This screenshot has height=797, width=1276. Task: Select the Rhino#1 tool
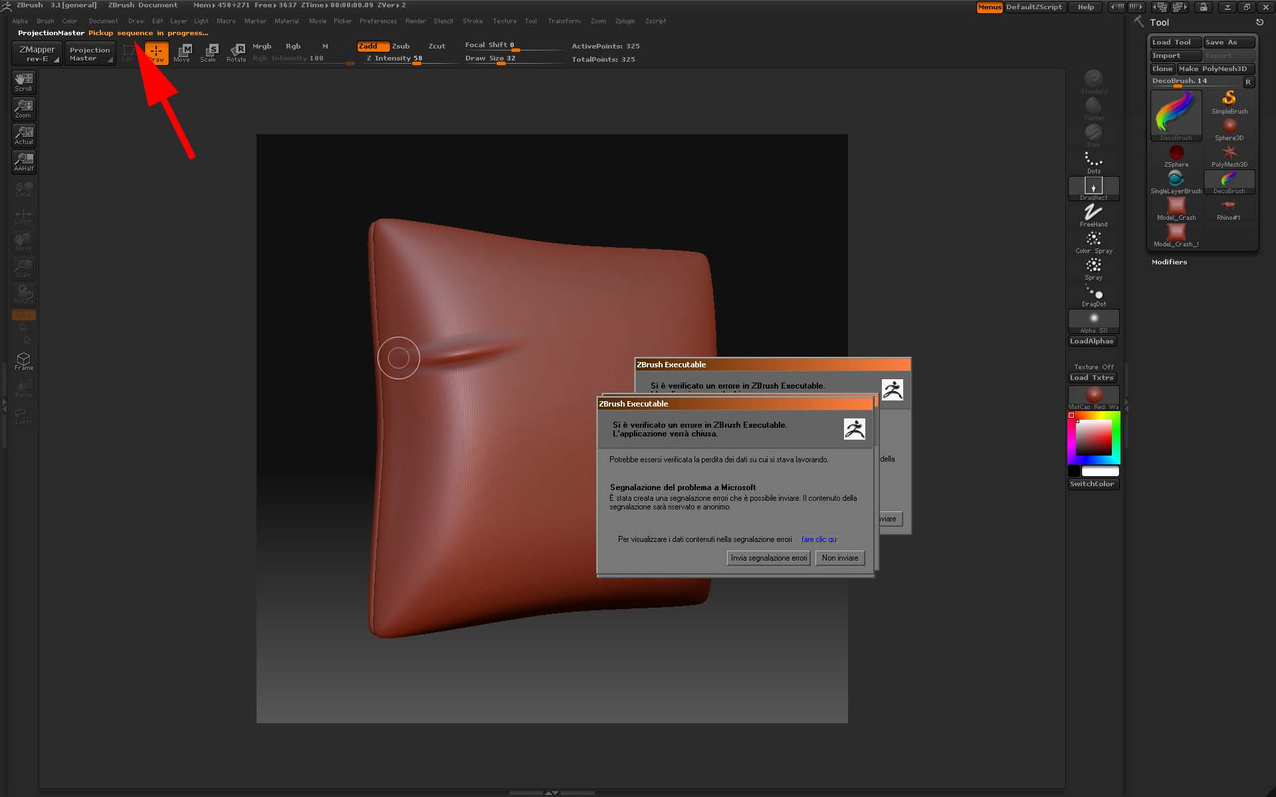coord(1229,209)
